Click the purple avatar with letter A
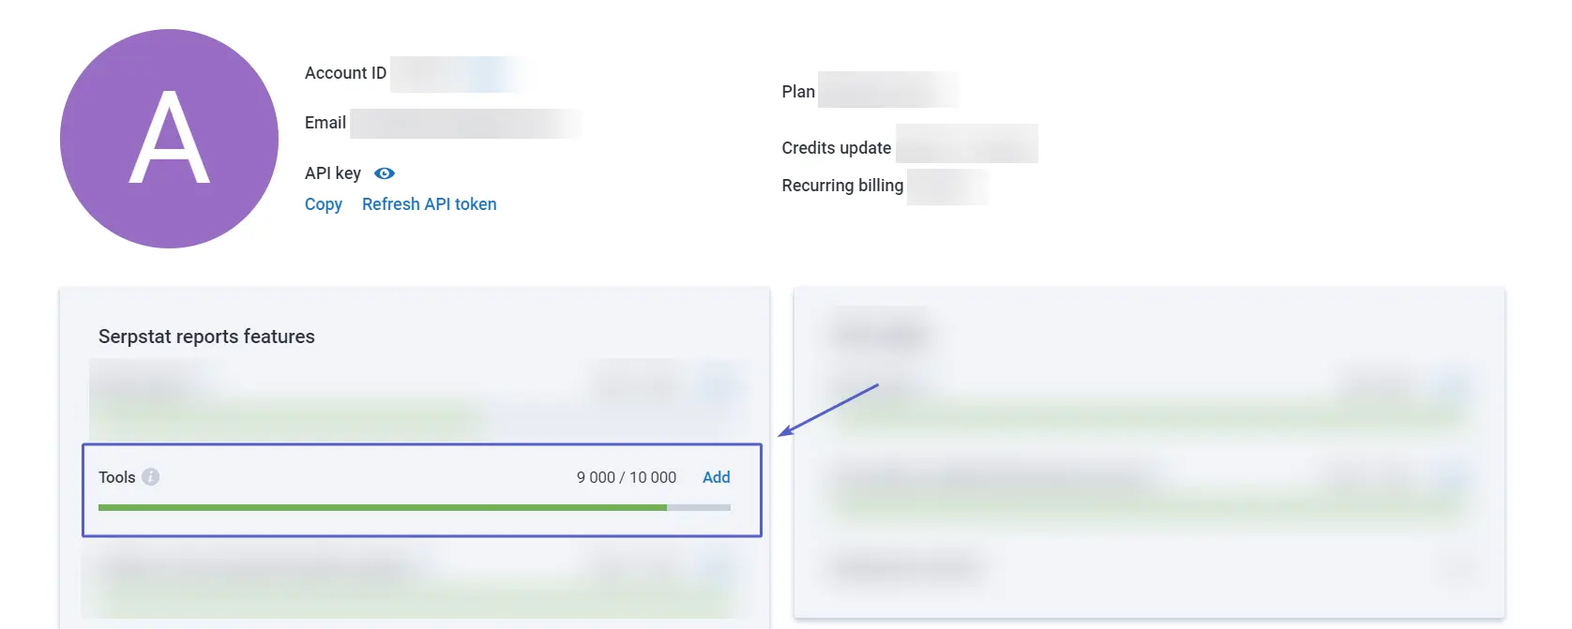The image size is (1572, 629). point(169,139)
